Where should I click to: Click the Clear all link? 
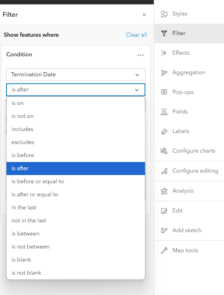tap(136, 35)
